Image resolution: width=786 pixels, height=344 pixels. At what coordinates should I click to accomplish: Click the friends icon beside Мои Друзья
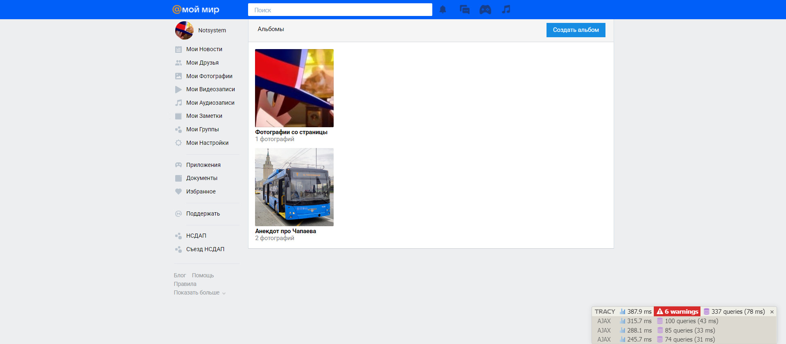coord(178,63)
